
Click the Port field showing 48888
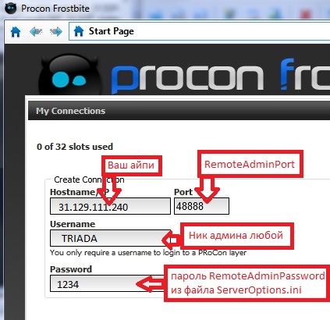(201, 206)
